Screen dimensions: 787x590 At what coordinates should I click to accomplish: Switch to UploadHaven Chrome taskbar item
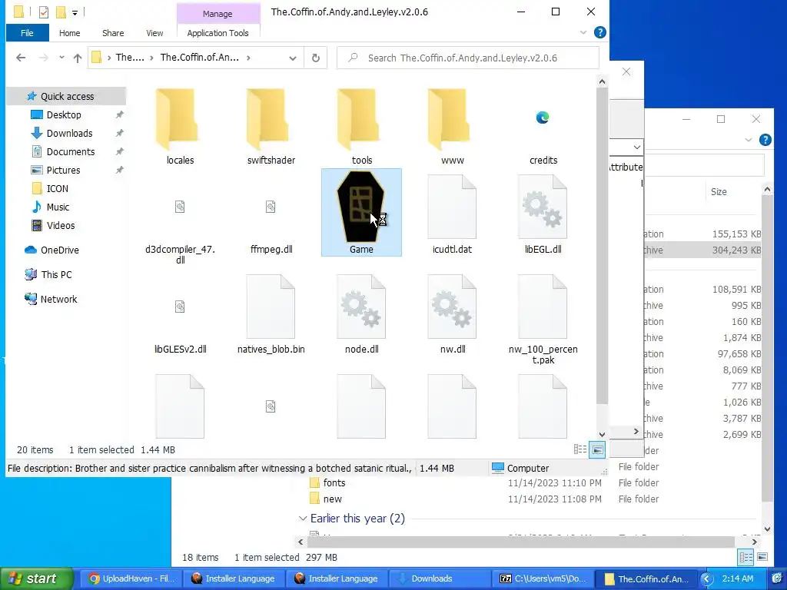(x=131, y=578)
